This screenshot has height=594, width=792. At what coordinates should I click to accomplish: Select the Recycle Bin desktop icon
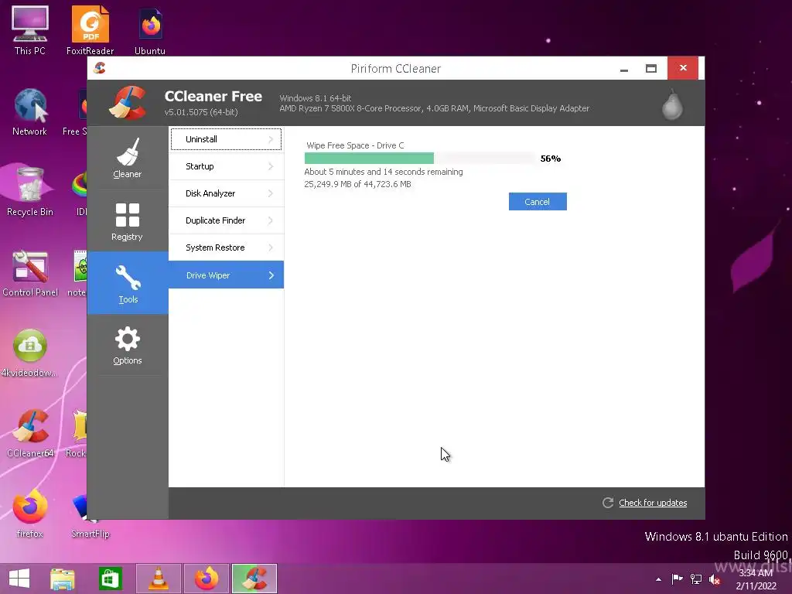(x=30, y=193)
